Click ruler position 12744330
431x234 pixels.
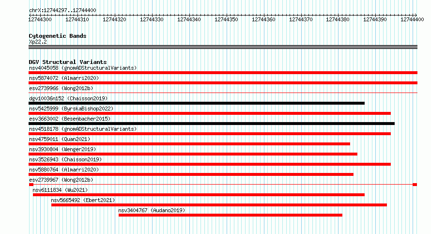(x=152, y=19)
